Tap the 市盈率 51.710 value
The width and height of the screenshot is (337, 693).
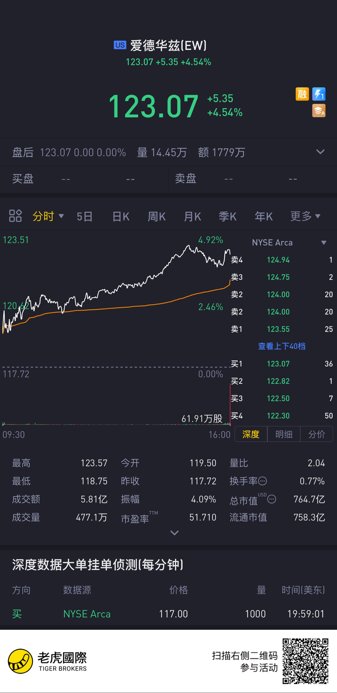[203, 517]
